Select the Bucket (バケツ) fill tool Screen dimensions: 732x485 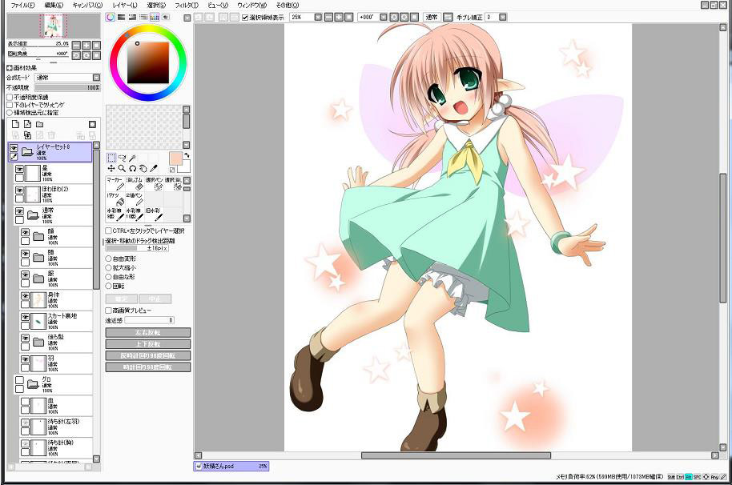114,198
